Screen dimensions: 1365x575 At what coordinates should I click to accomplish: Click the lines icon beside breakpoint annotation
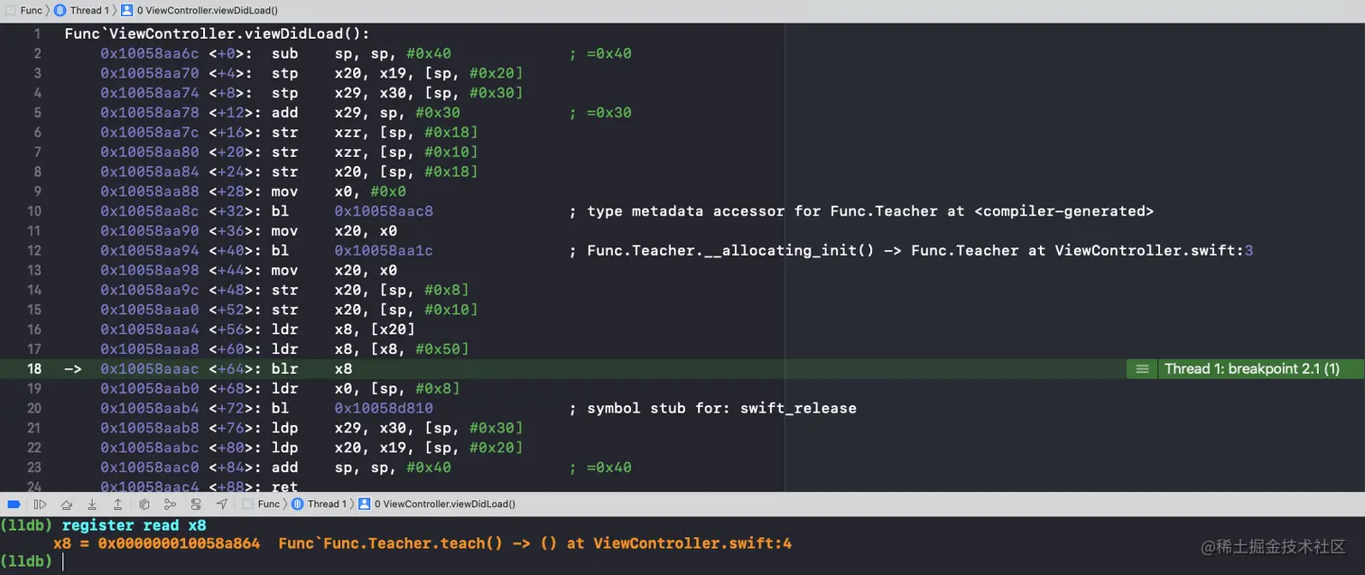click(1142, 368)
